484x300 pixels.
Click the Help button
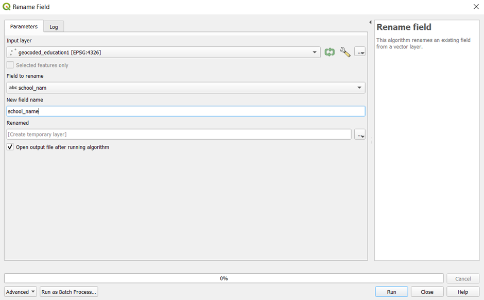point(462,292)
